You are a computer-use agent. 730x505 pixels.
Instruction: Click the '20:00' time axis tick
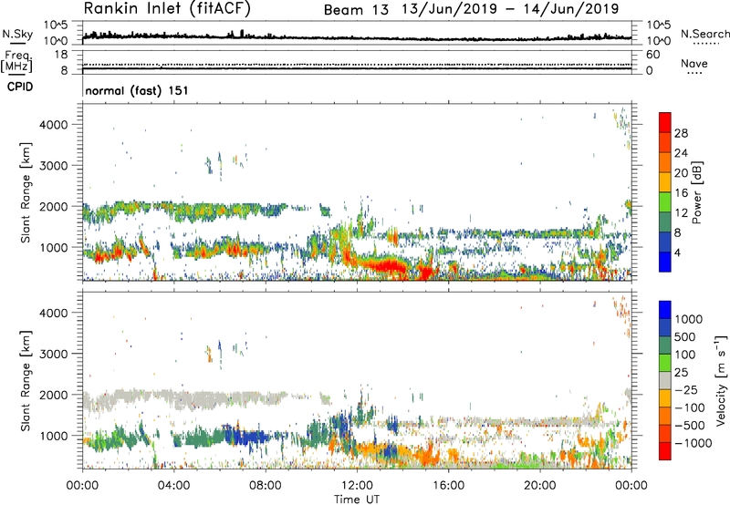[x=540, y=486]
